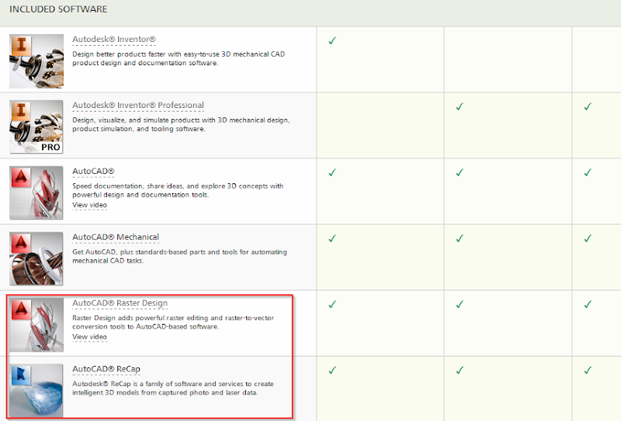The height and width of the screenshot is (421, 621).
Task: Click the 'Design, visualize, and simulate products' description
Action: tap(181, 124)
